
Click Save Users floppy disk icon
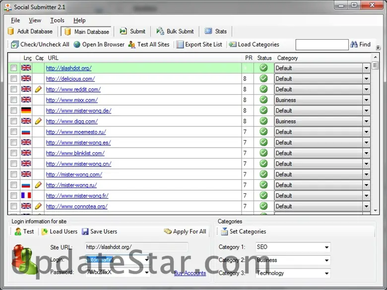(x=85, y=232)
